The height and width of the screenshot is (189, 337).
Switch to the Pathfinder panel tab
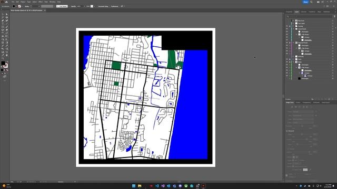point(326,12)
